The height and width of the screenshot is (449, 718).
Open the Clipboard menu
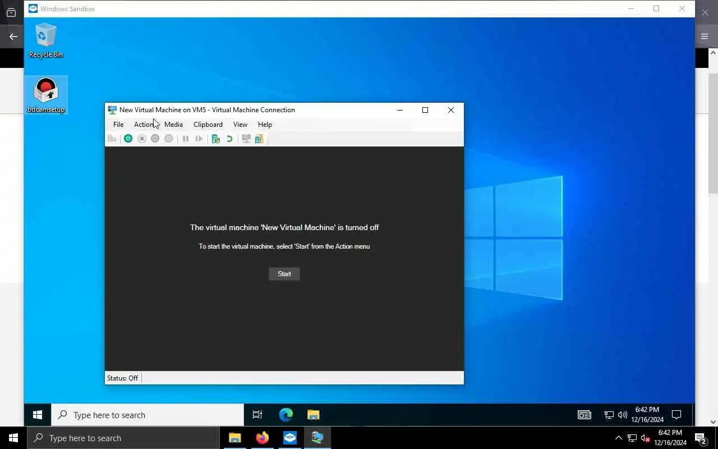coord(208,125)
